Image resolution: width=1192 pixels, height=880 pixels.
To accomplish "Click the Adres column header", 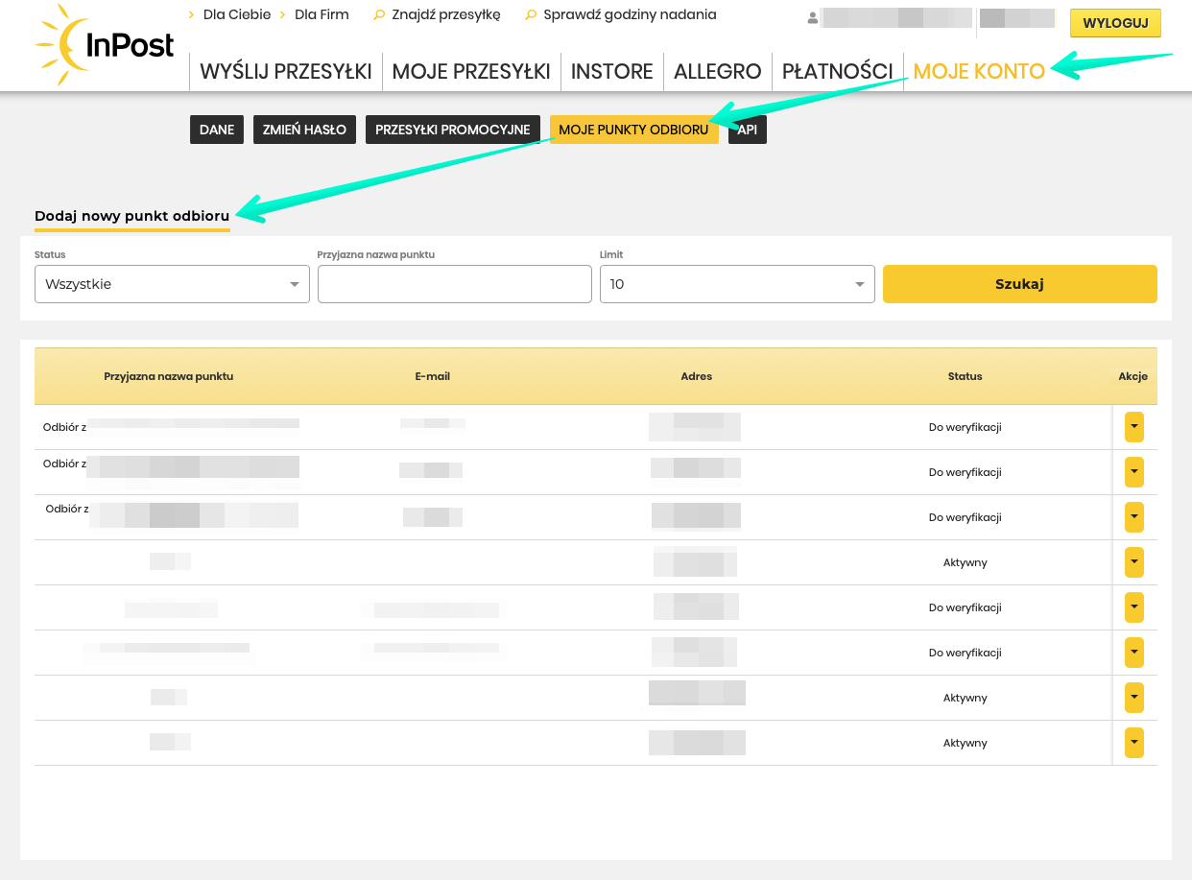I will (697, 376).
